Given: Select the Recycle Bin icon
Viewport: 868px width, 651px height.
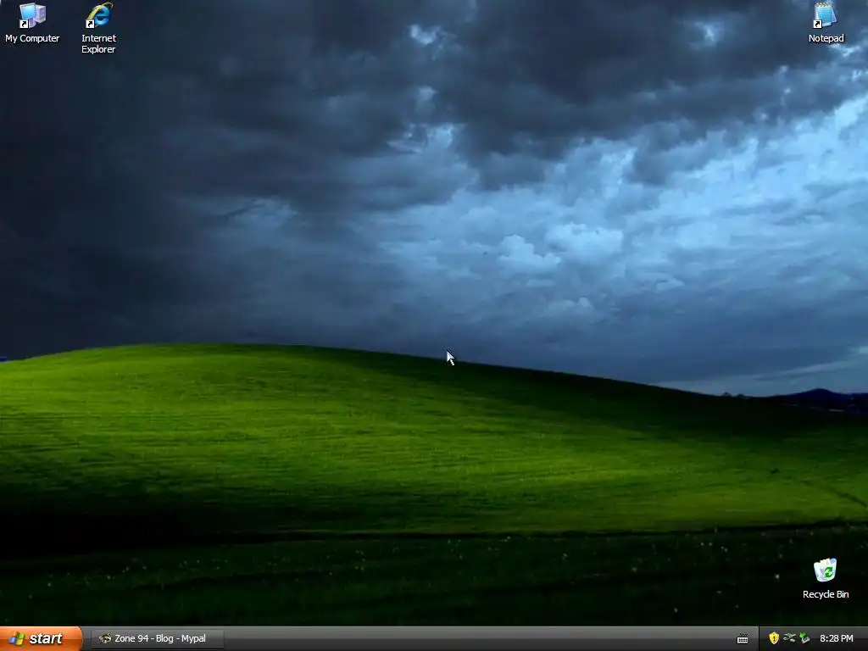Looking at the screenshot, I should (x=826, y=578).
